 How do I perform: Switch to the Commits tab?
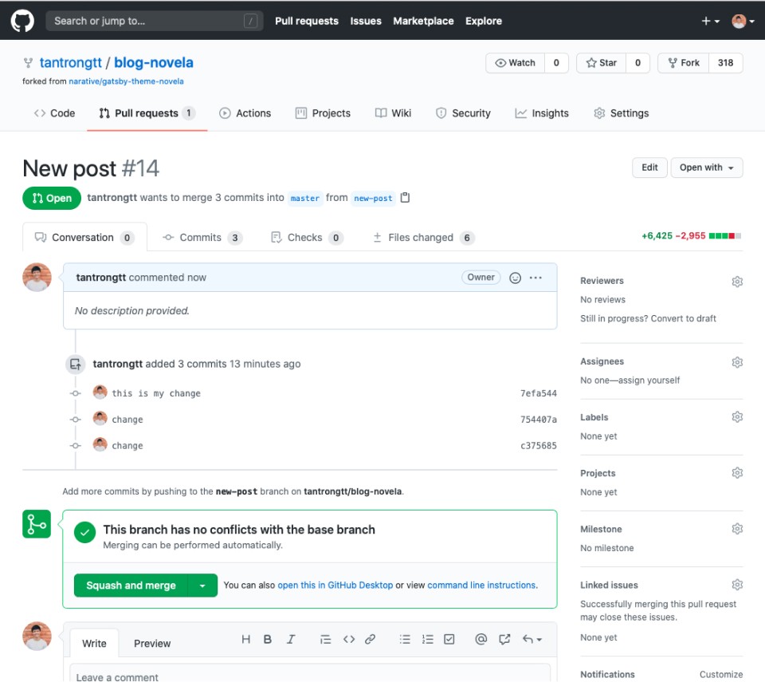[202, 238]
